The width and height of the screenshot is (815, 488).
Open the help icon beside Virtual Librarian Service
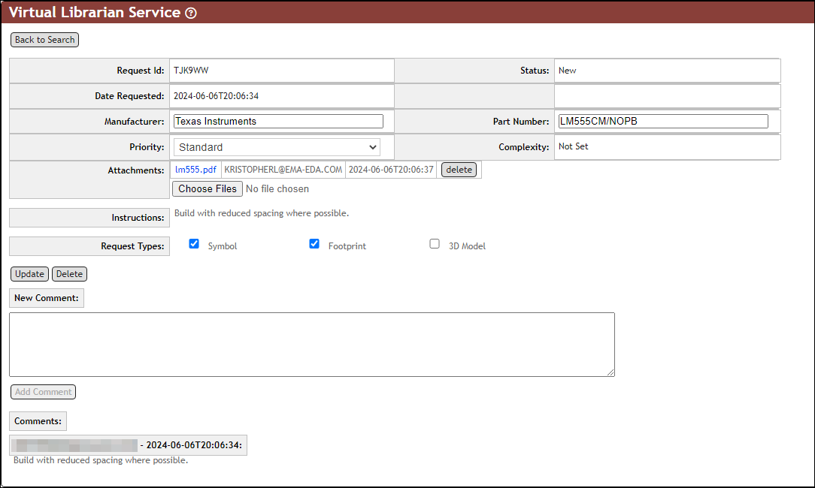[190, 13]
